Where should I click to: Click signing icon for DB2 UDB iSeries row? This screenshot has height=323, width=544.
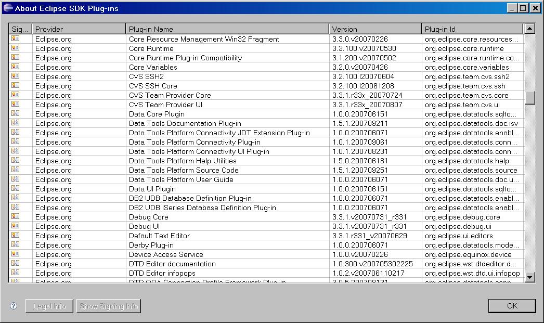click(x=15, y=207)
